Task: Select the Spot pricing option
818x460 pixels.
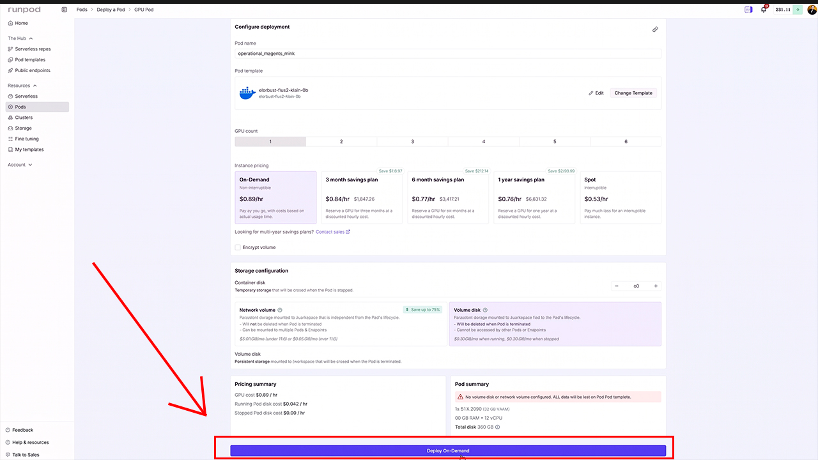Action: (x=621, y=197)
